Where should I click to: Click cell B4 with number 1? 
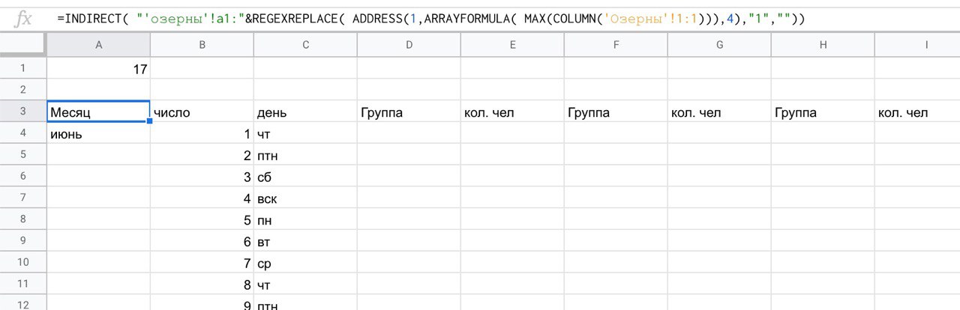click(202, 133)
